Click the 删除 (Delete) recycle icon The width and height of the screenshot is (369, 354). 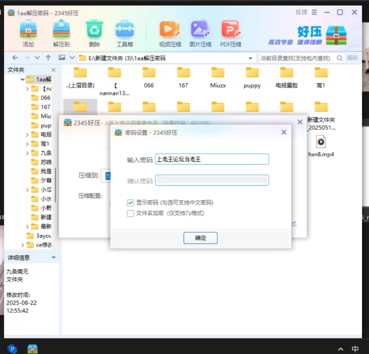(94, 30)
